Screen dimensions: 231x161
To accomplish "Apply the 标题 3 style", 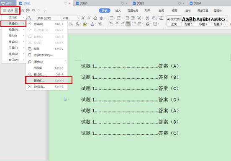I will tap(218, 21).
